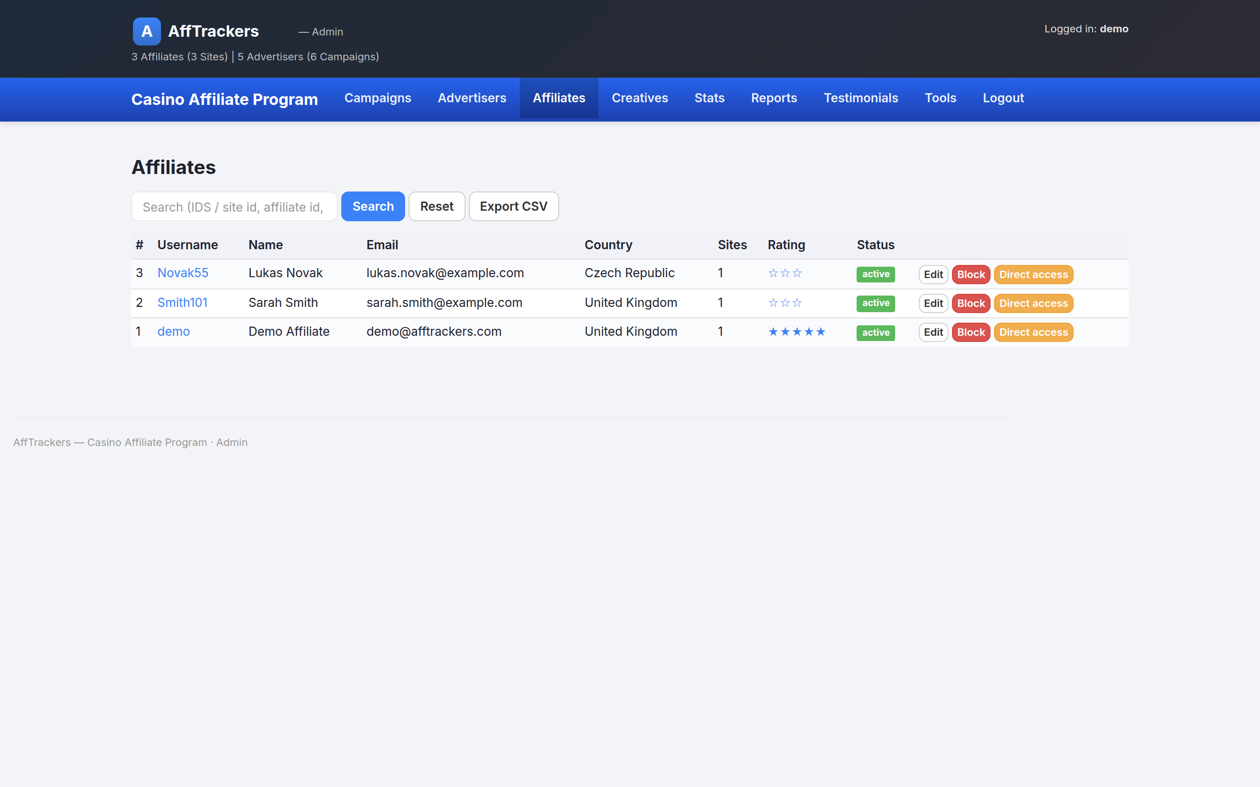Image resolution: width=1260 pixels, height=787 pixels.
Task: Open the Reports menu item
Action: [773, 98]
